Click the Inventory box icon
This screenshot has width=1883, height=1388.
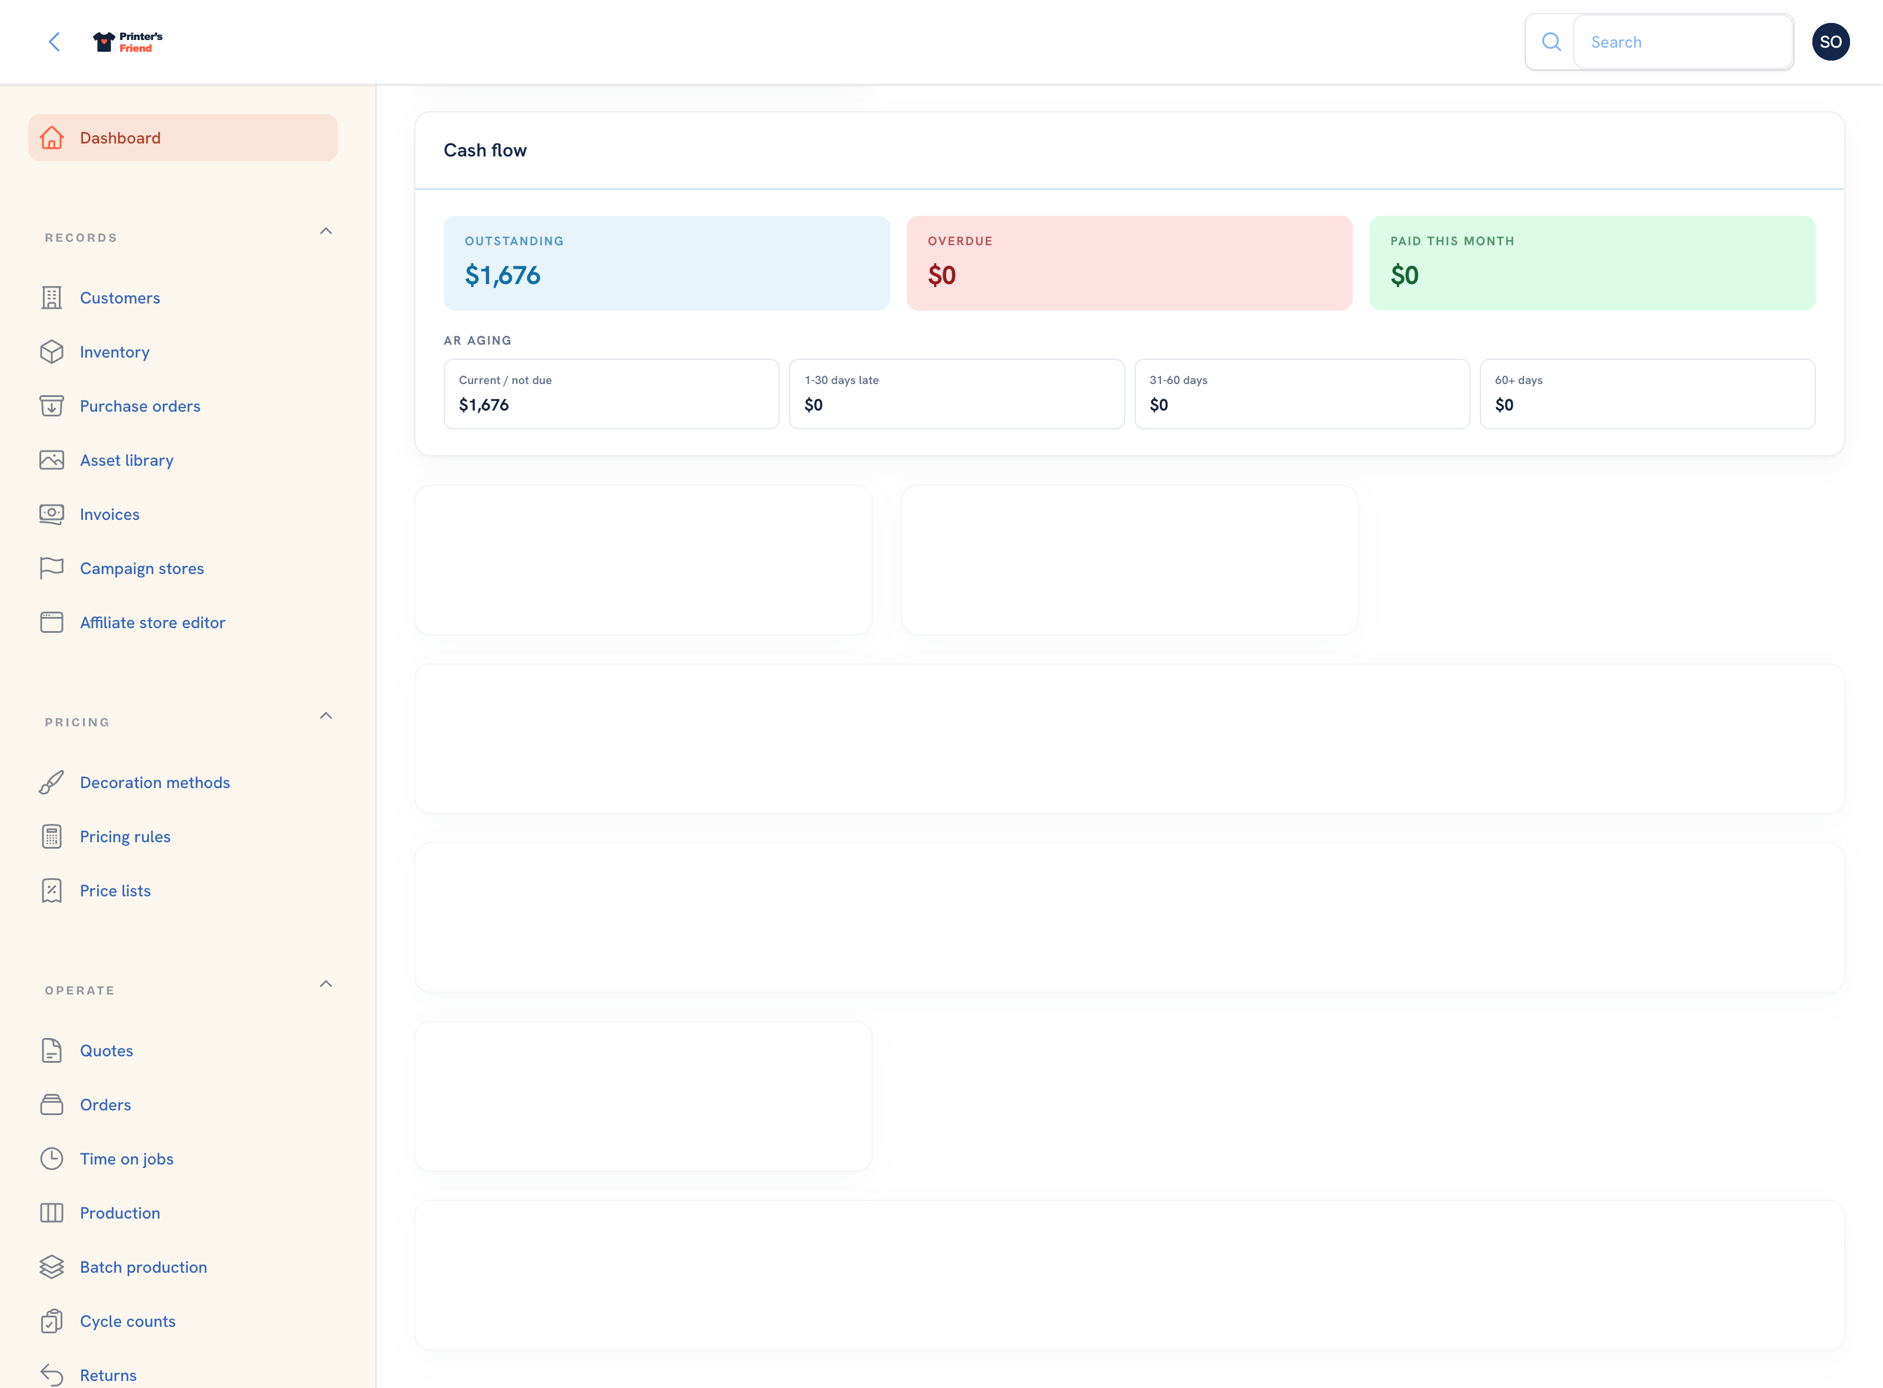(x=52, y=352)
